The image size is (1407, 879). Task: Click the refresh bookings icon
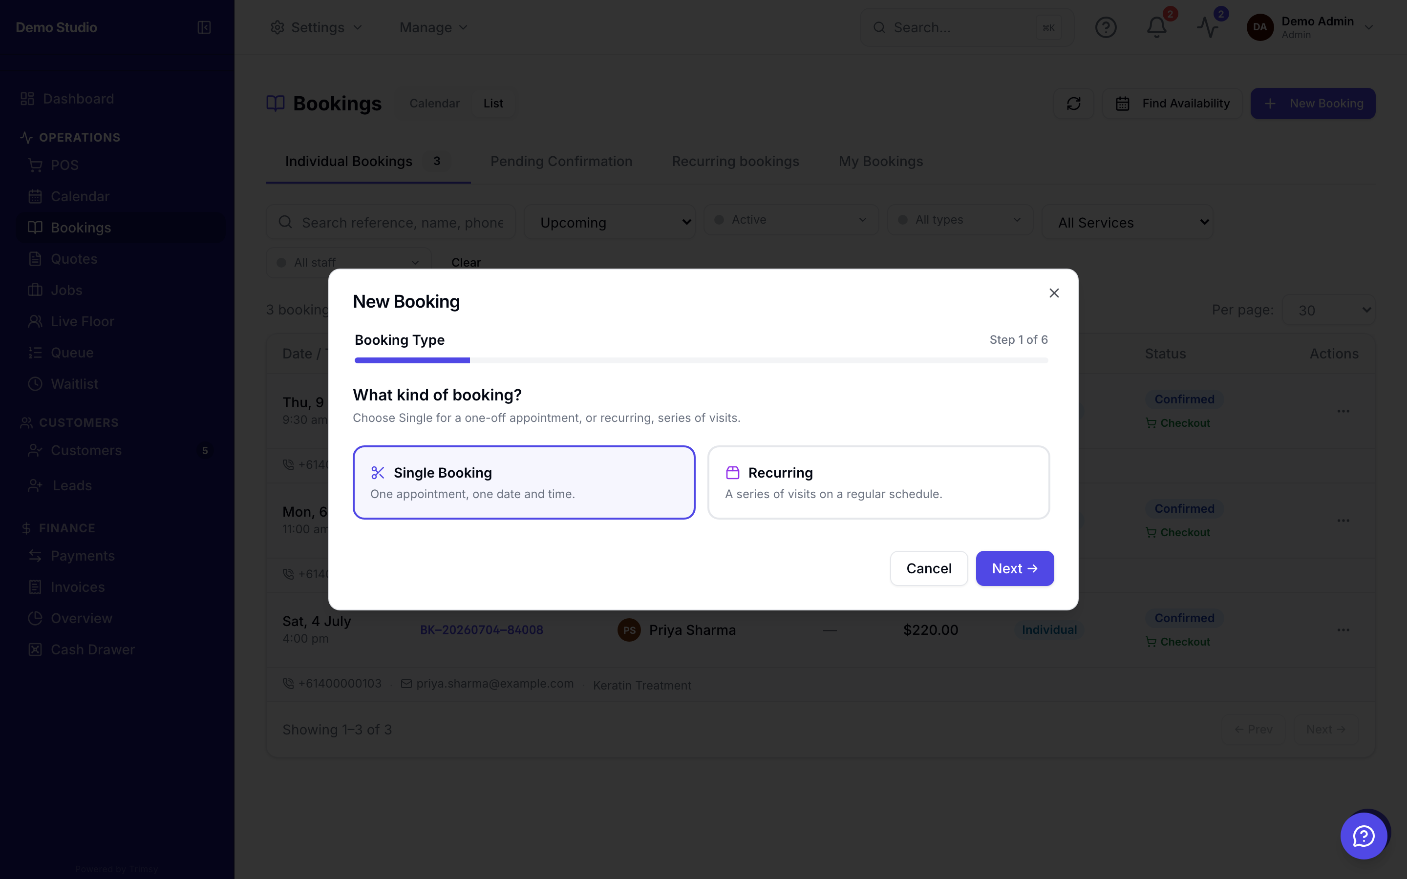coord(1073,104)
